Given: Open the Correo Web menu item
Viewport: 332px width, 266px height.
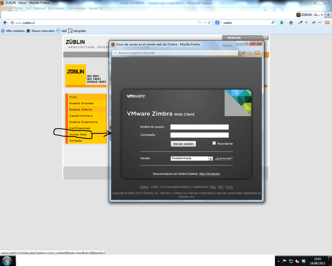Looking at the screenshot, I should [x=78, y=135].
